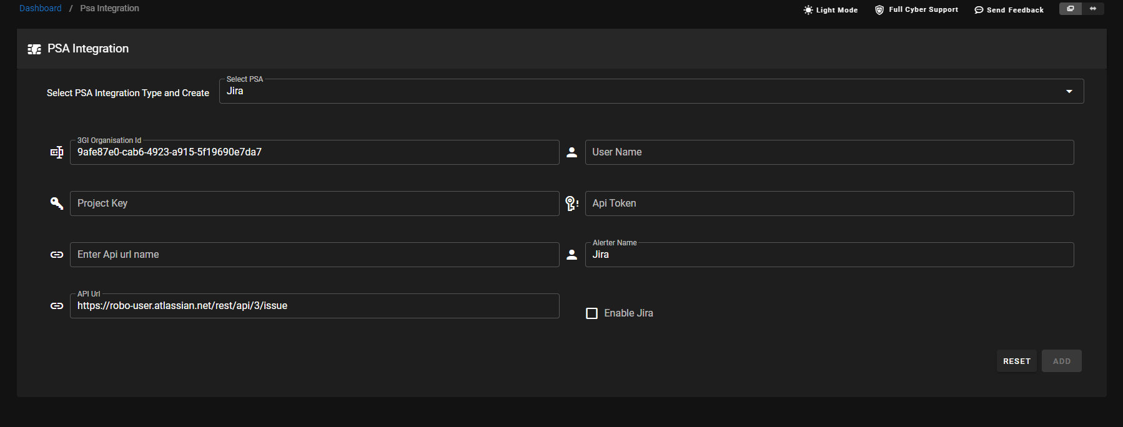This screenshot has height=427, width=1123.
Task: Enable Jira checkbox
Action: pos(591,313)
